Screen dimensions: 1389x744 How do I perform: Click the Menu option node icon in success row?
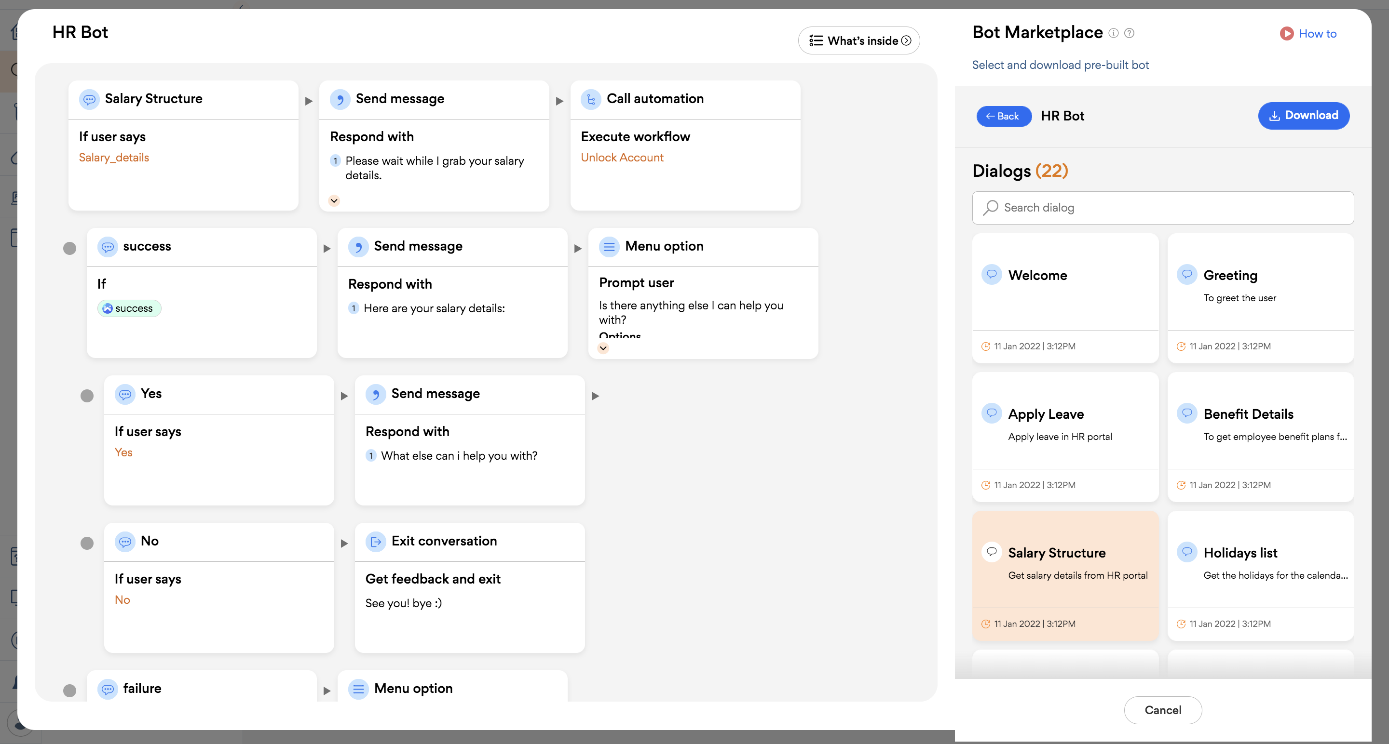(609, 247)
